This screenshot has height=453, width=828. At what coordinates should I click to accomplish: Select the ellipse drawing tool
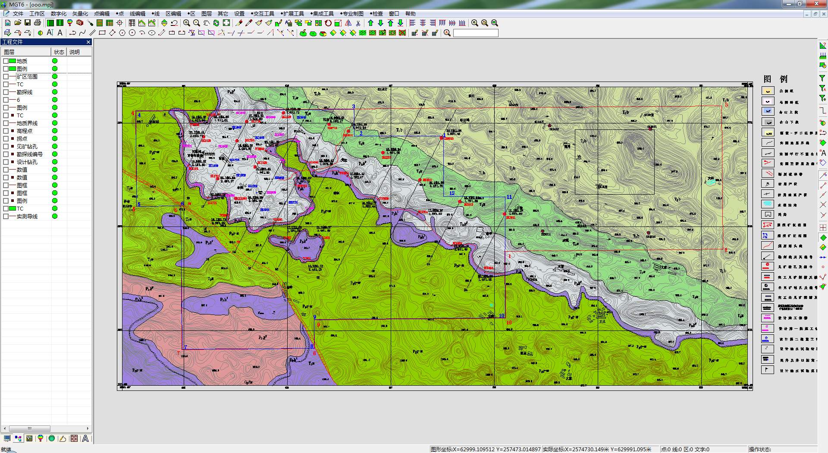pyautogui.click(x=152, y=33)
